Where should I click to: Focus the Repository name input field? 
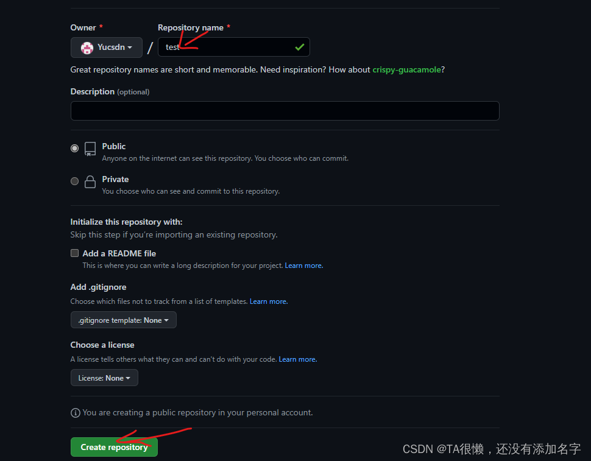tap(234, 47)
